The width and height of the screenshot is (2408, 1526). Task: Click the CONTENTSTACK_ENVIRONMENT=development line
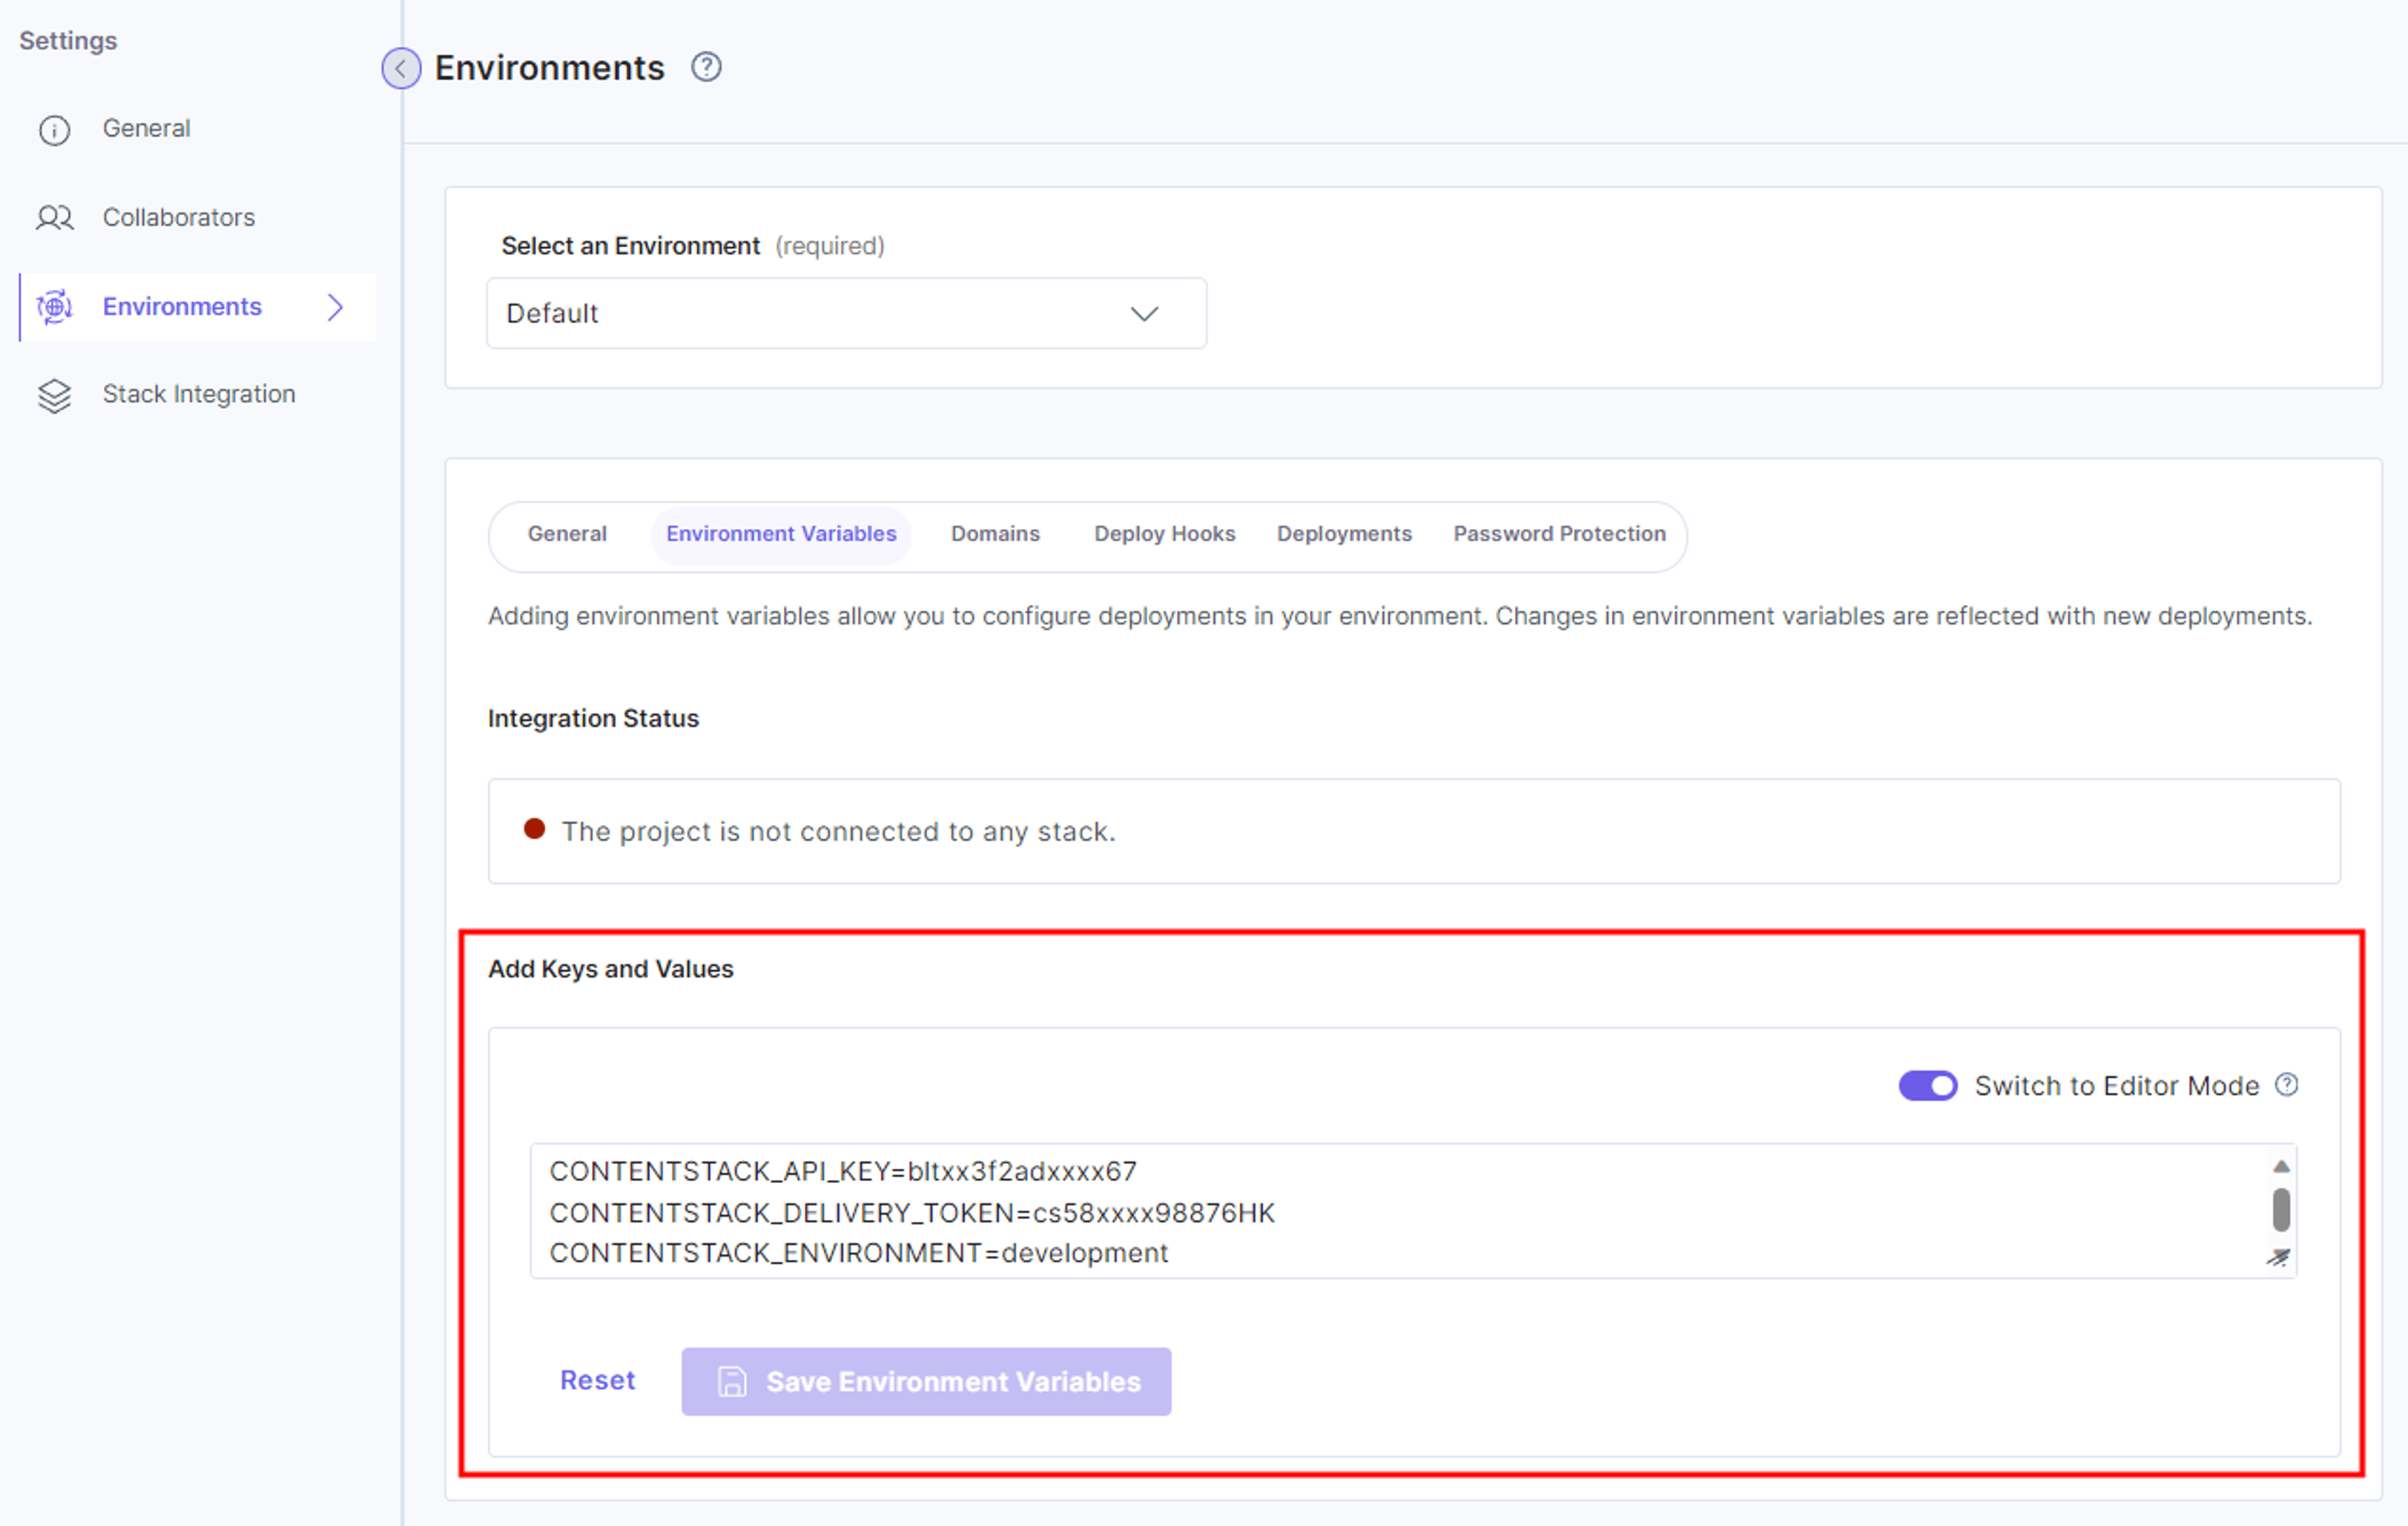[x=858, y=1253]
